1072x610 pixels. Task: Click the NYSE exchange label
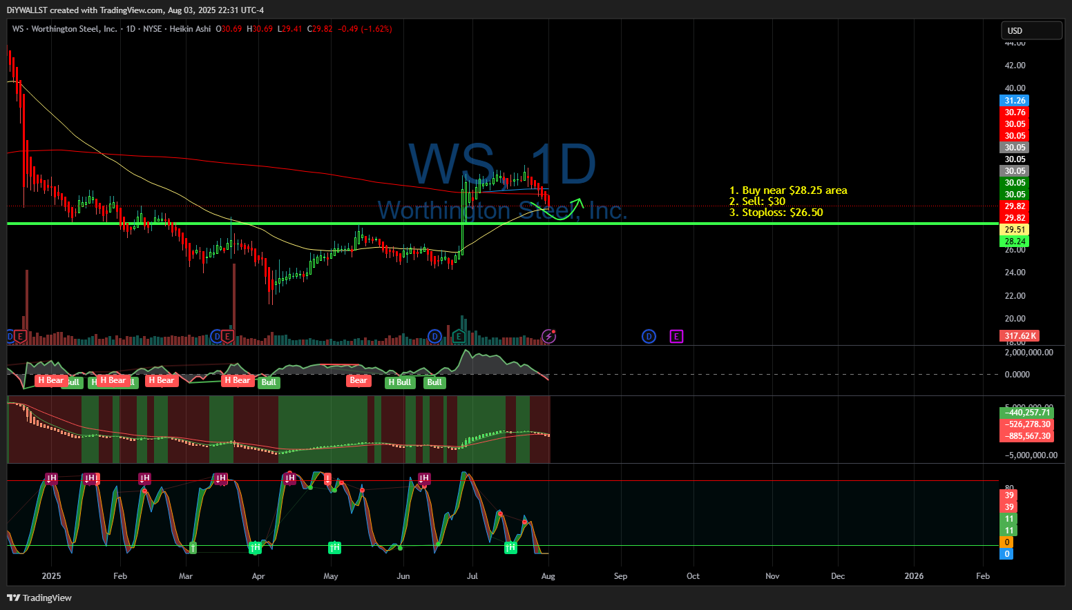point(152,29)
